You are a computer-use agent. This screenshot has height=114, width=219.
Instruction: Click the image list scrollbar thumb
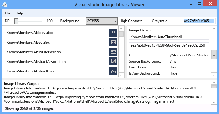pyautogui.click(x=121, y=34)
